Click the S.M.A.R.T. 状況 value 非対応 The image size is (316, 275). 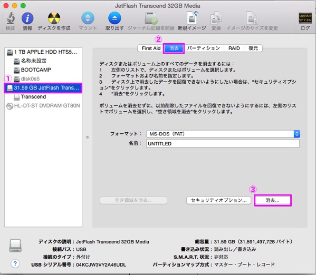(x=221, y=257)
